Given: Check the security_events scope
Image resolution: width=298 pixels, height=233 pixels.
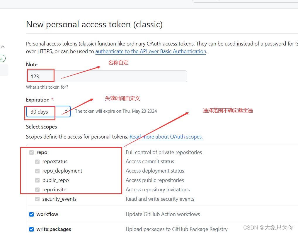Looking at the screenshot, I should click(x=37, y=199).
